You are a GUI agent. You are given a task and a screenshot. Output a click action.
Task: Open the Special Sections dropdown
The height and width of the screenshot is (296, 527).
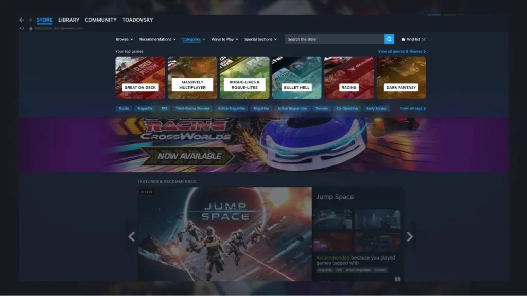(260, 39)
